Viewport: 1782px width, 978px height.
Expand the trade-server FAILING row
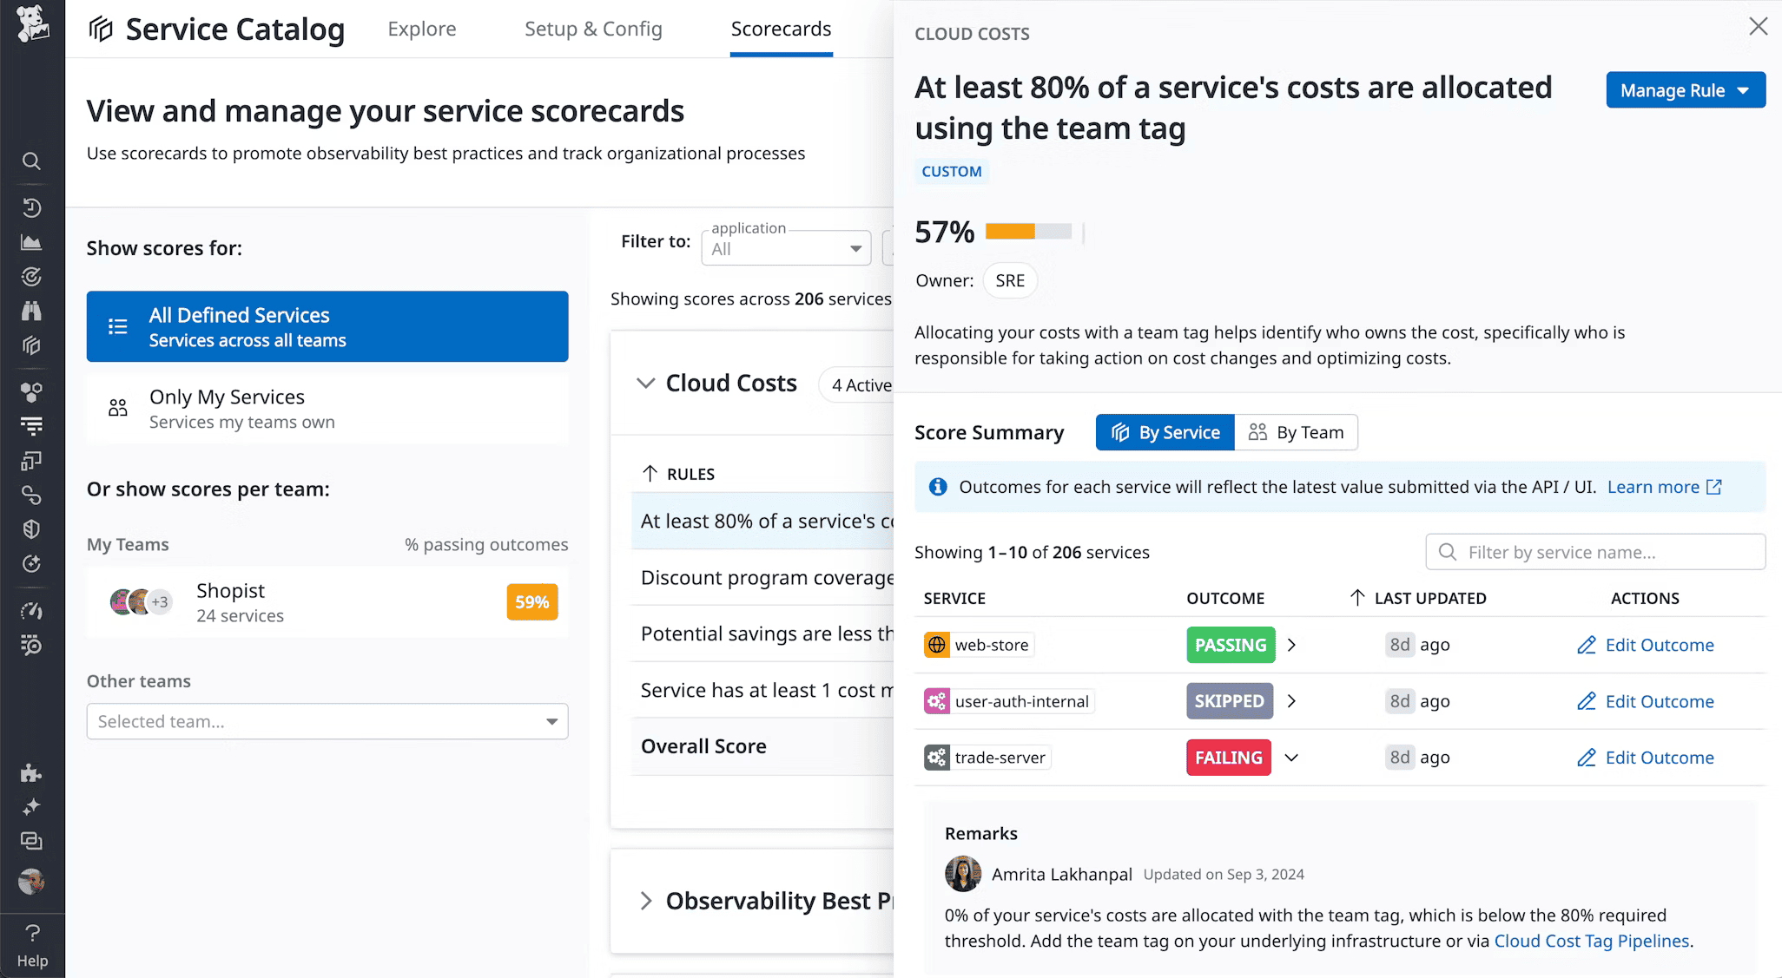click(x=1291, y=757)
